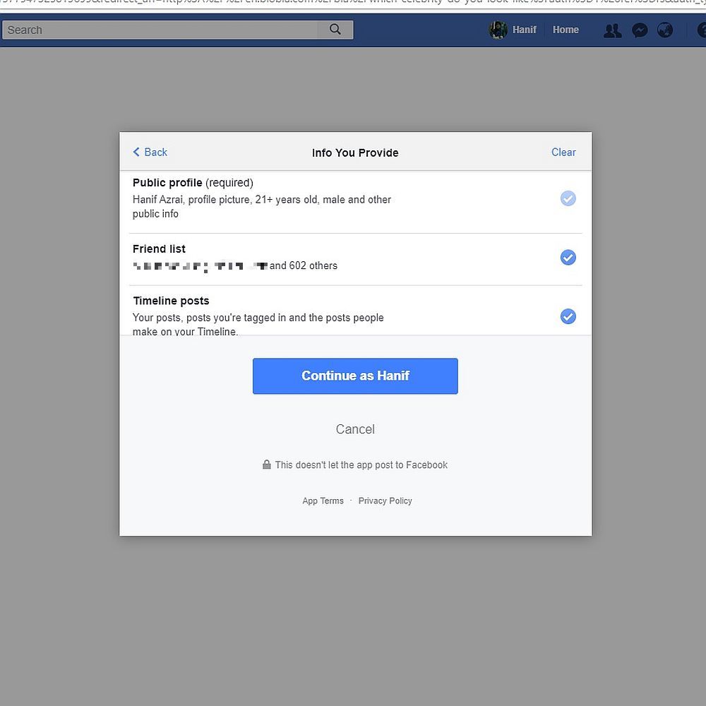Click the search magnifier icon
This screenshot has width=706, height=706.
point(335,30)
